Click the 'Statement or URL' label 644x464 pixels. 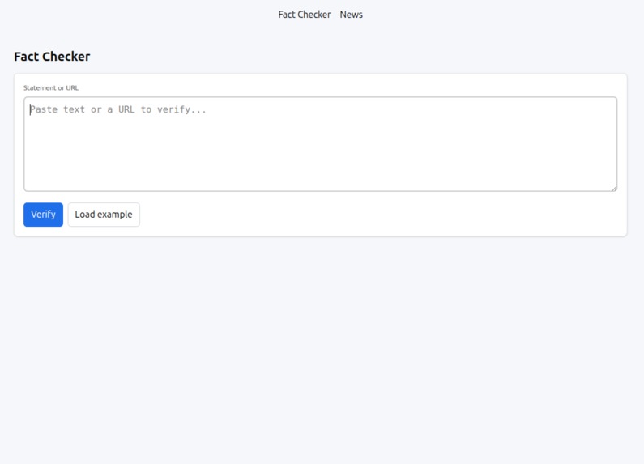pos(51,88)
